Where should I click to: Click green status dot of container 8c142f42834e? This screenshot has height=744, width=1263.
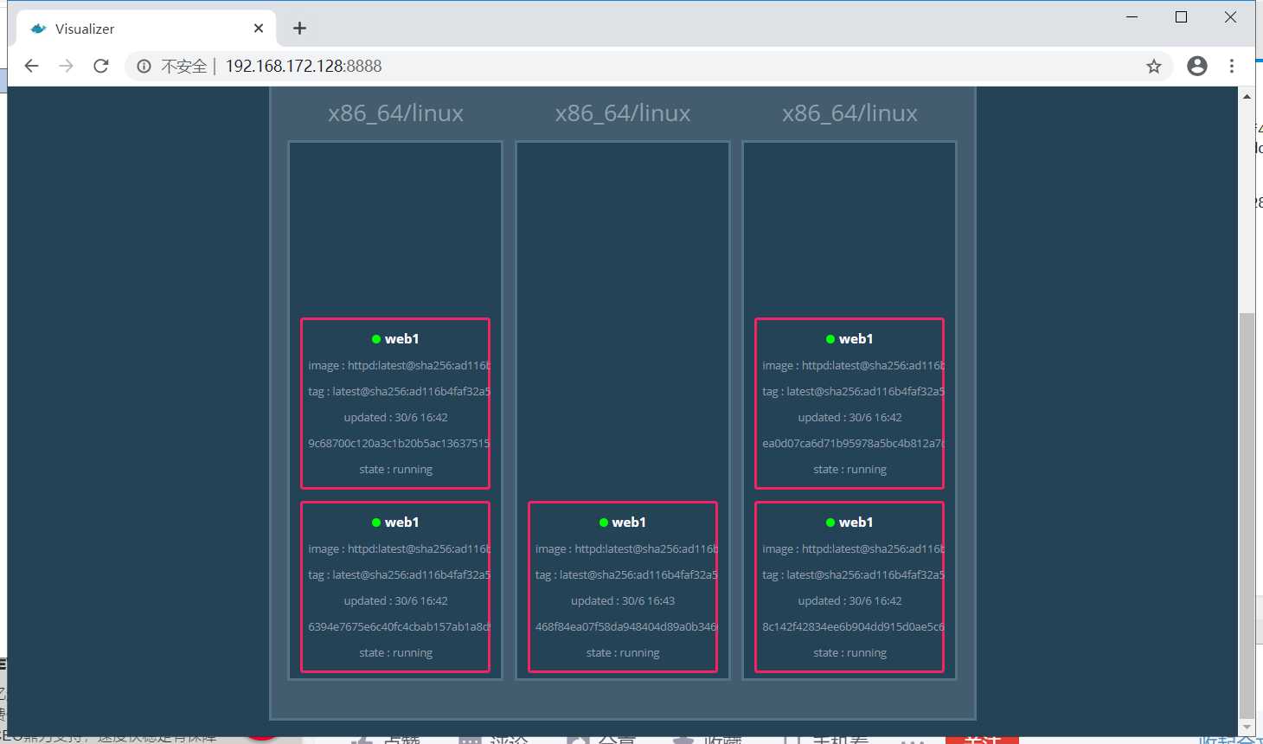click(x=830, y=523)
